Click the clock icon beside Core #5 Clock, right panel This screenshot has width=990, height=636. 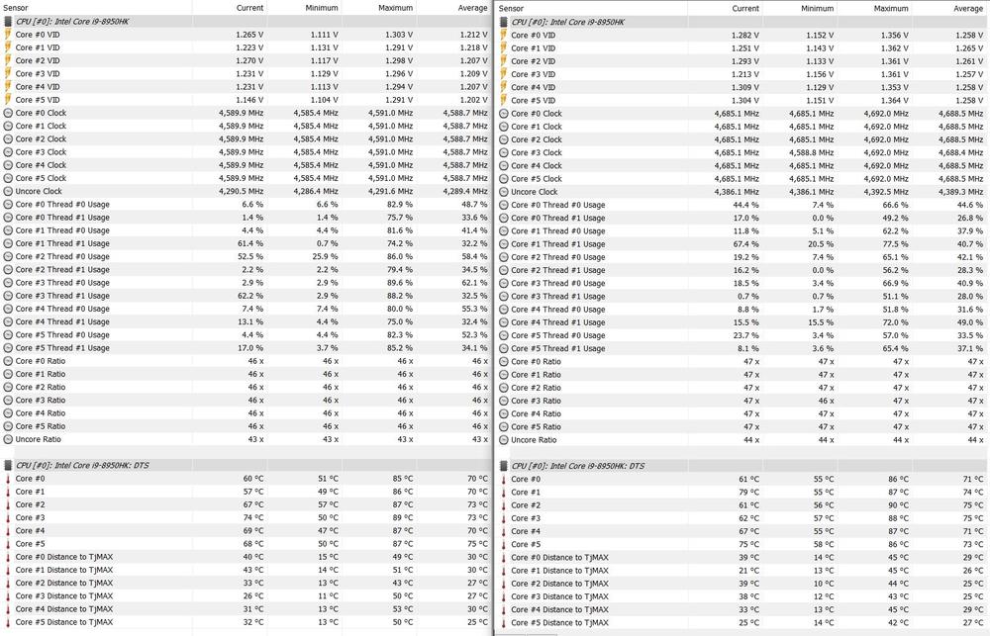coord(504,178)
